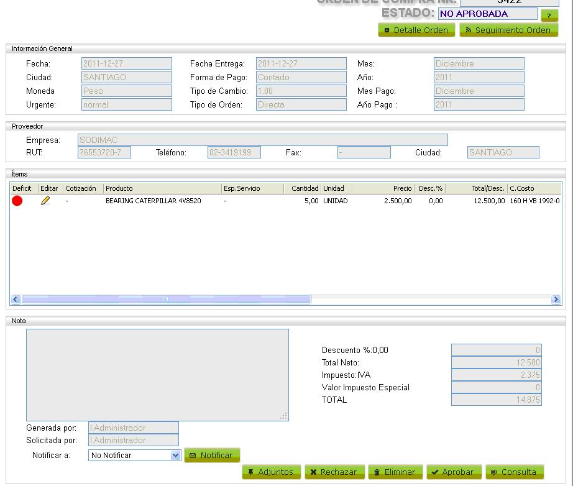Click the Estado field NO APROBADA
Viewport: 573px width, 486px height.
click(487, 14)
